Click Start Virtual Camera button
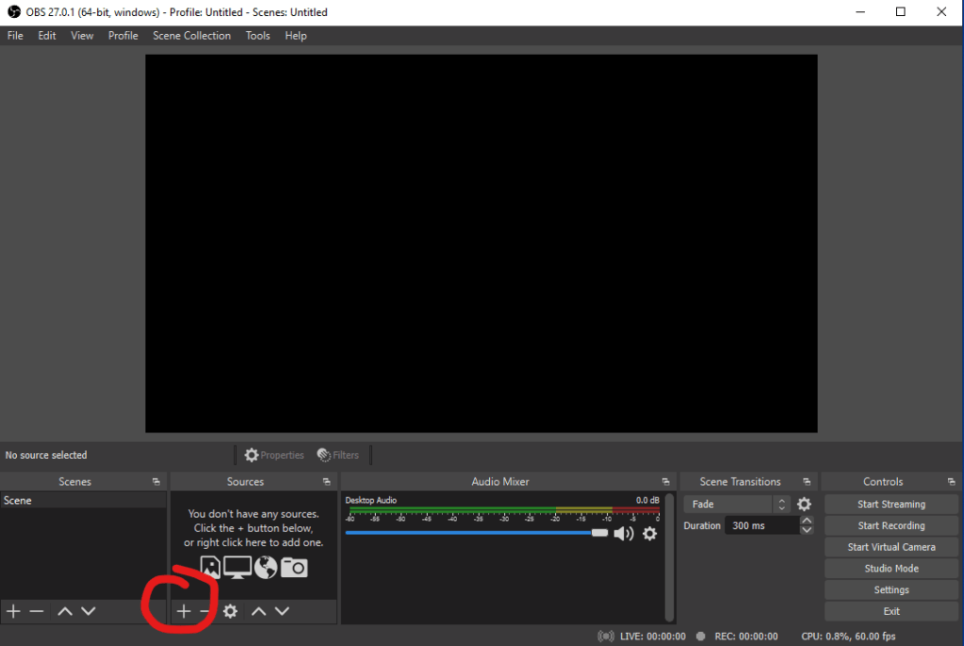This screenshot has height=646, width=964. (x=890, y=547)
